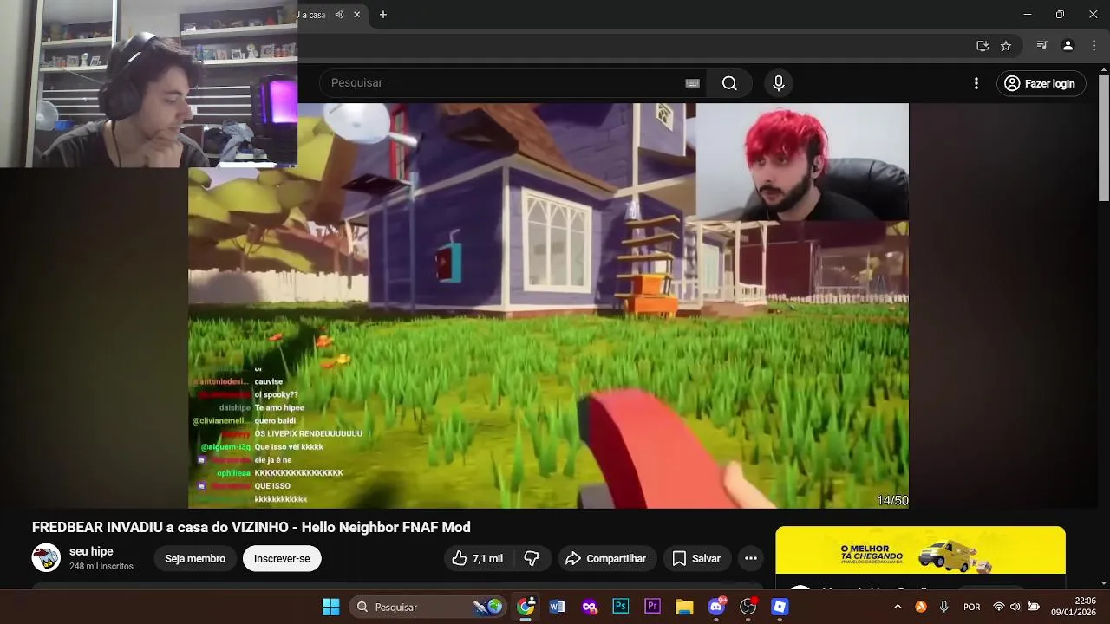Image resolution: width=1110 pixels, height=624 pixels.
Task: Open YouTube settings three-dot menu
Action: (x=976, y=83)
